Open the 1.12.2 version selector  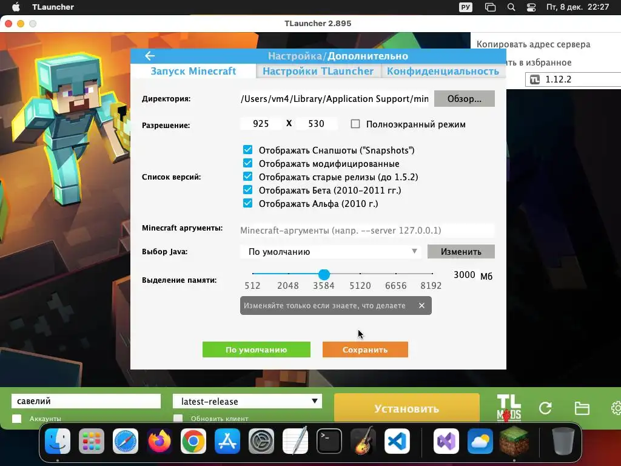click(572, 79)
